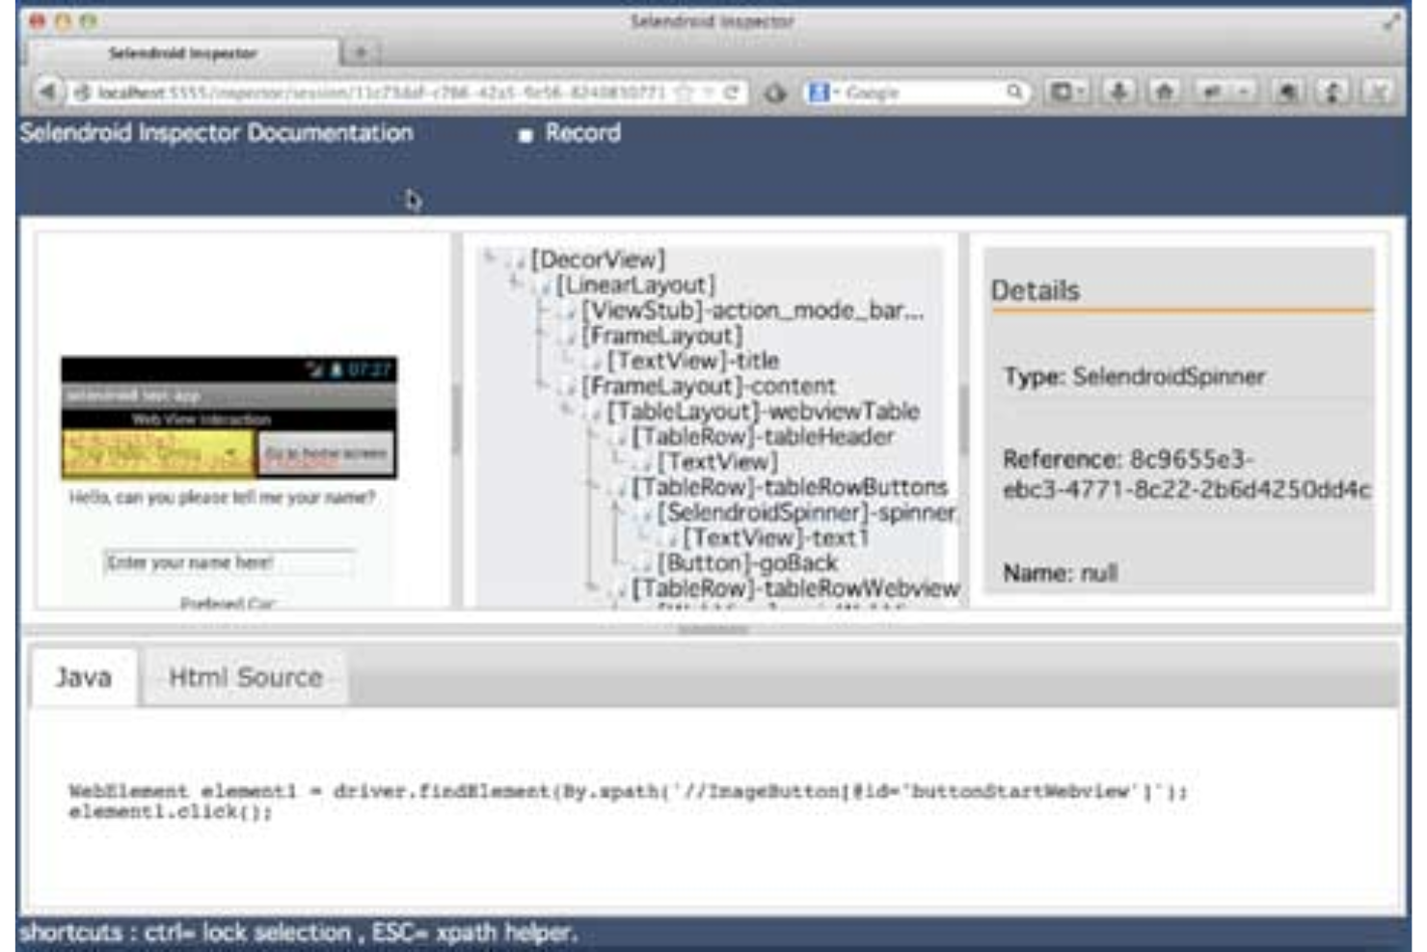The image size is (1427, 952).
Task: Click the yellow highlighted spinner in device preview
Action: point(158,453)
